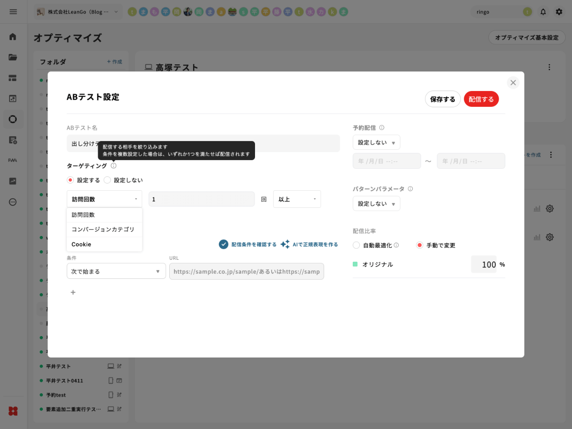Viewport: 572px width, 429px height.
Task: Open 予約配信 設定しない dropdown
Action: click(x=377, y=143)
